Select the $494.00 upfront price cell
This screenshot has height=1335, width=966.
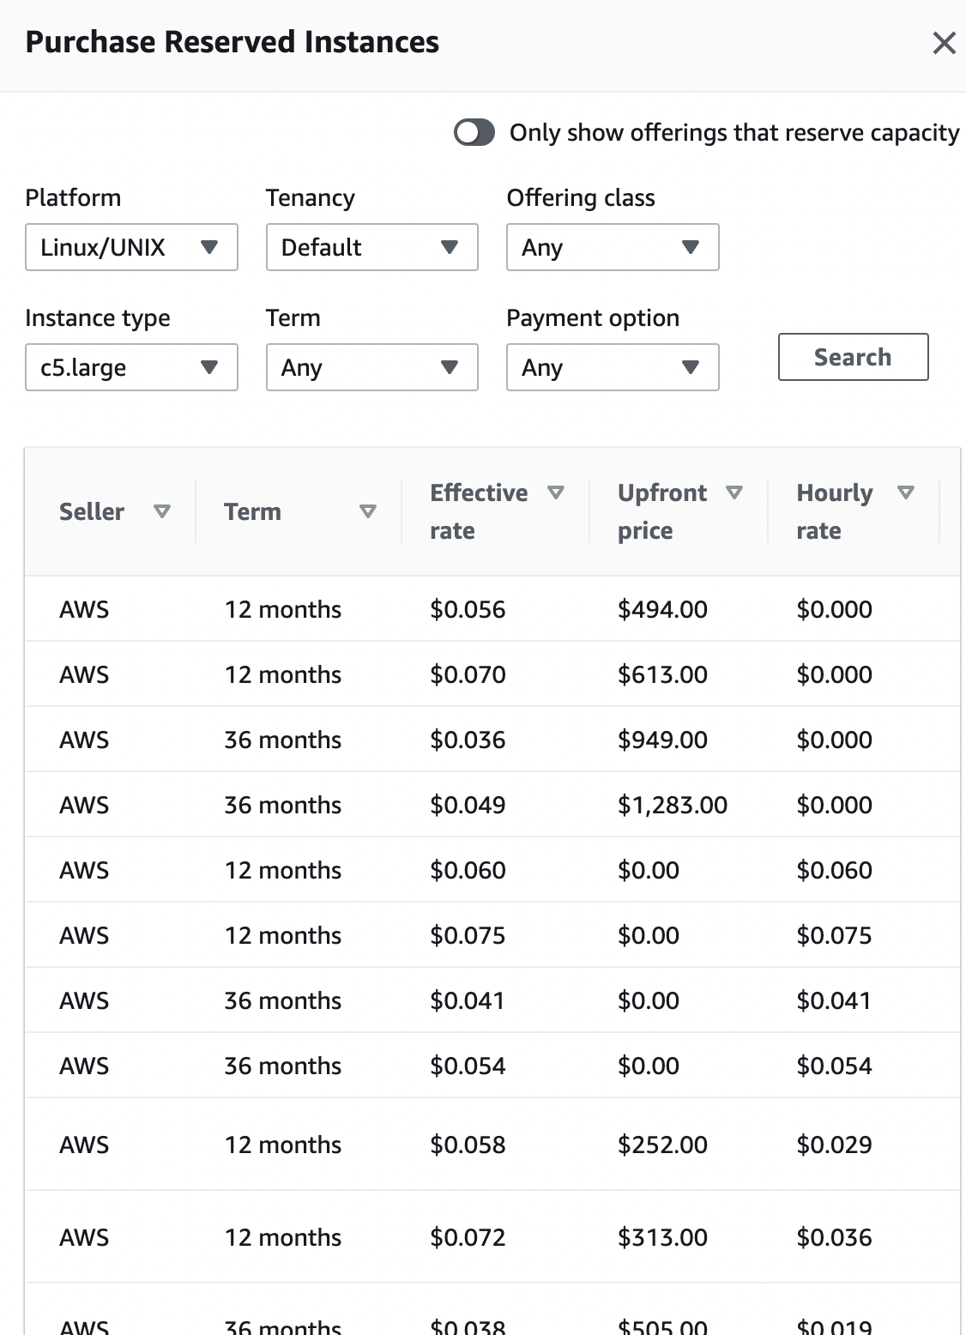tap(662, 609)
